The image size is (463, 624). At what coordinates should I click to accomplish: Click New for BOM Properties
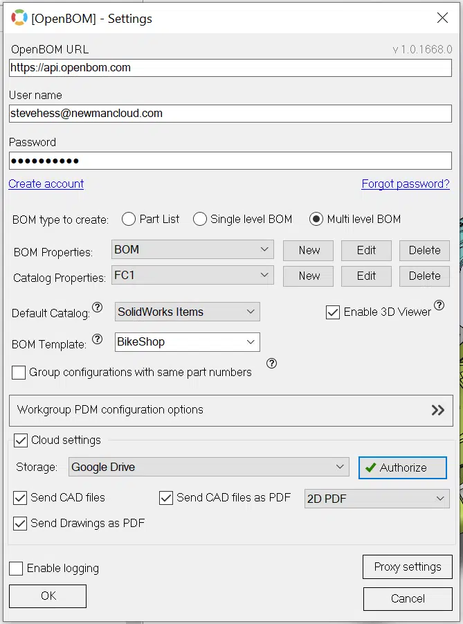coord(308,250)
